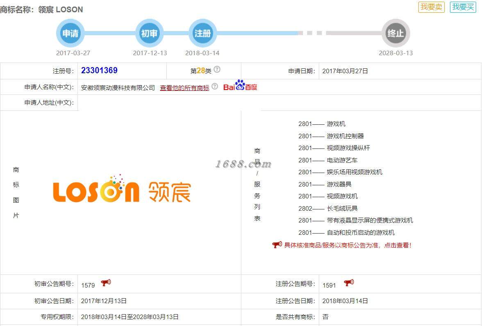Select goods item 视频游戏操纵杆
The height and width of the screenshot is (326, 486).
[348, 148]
